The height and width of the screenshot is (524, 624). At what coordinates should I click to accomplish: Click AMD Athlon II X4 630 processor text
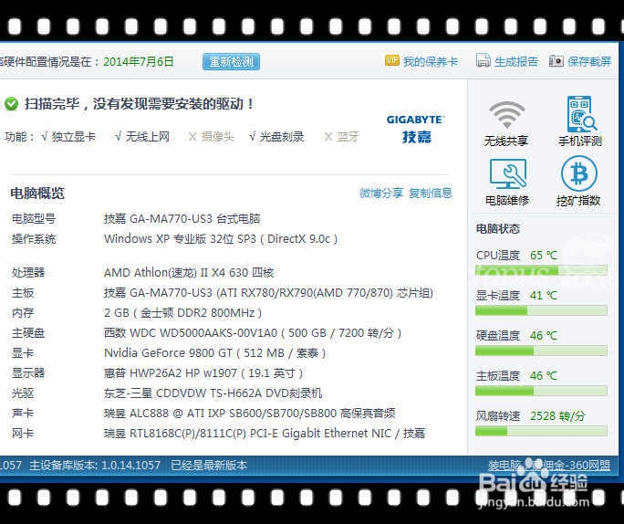[189, 273]
